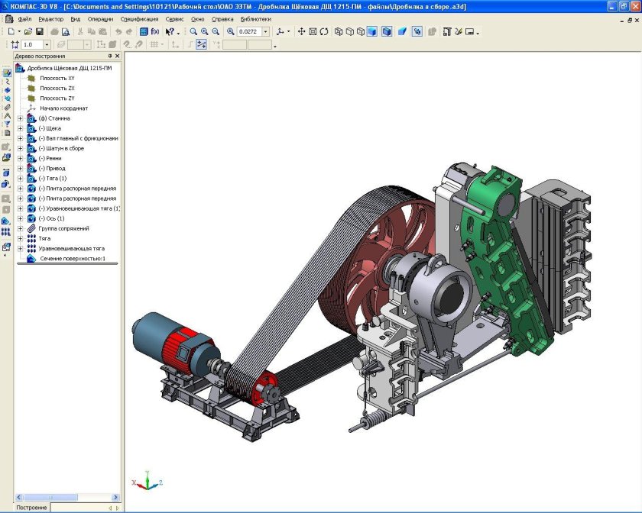Click the f(x) variables icon
The image size is (642, 513).
click(x=155, y=32)
